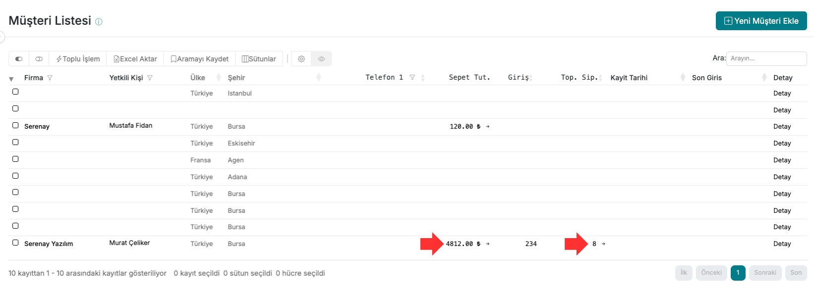Click the Yetkili Kişi filter funnel icon

click(x=150, y=78)
